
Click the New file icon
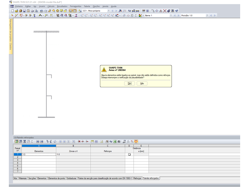[12, 11]
